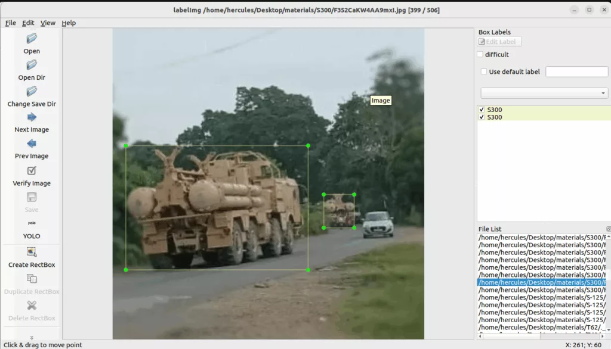Image resolution: width=611 pixels, height=349 pixels.
Task: Select the first S-125 file entry
Action: pos(542,297)
